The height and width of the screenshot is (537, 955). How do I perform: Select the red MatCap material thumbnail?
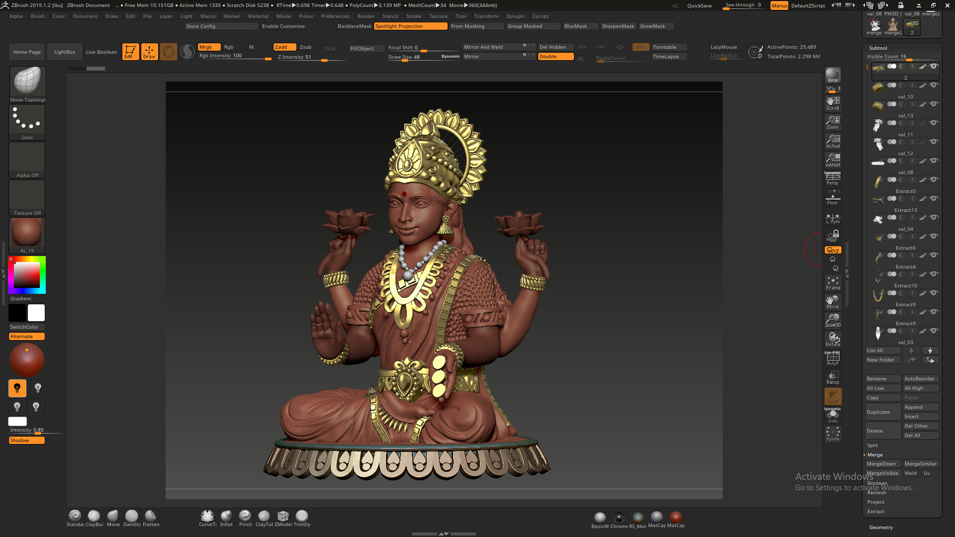675,517
